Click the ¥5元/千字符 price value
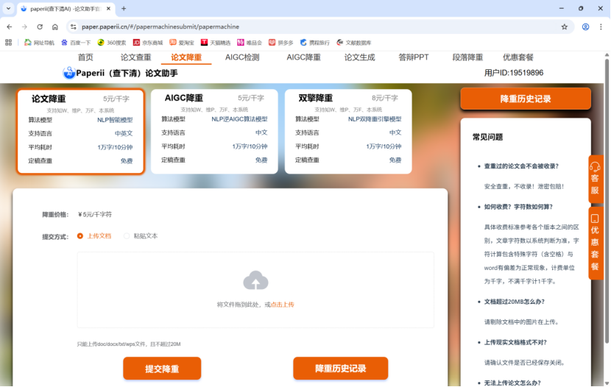The width and height of the screenshot is (611, 387). (95, 214)
